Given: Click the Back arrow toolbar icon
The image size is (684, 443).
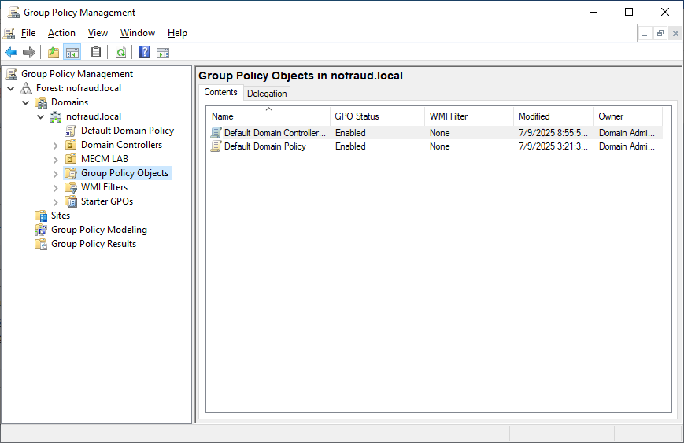Looking at the screenshot, I should point(11,53).
